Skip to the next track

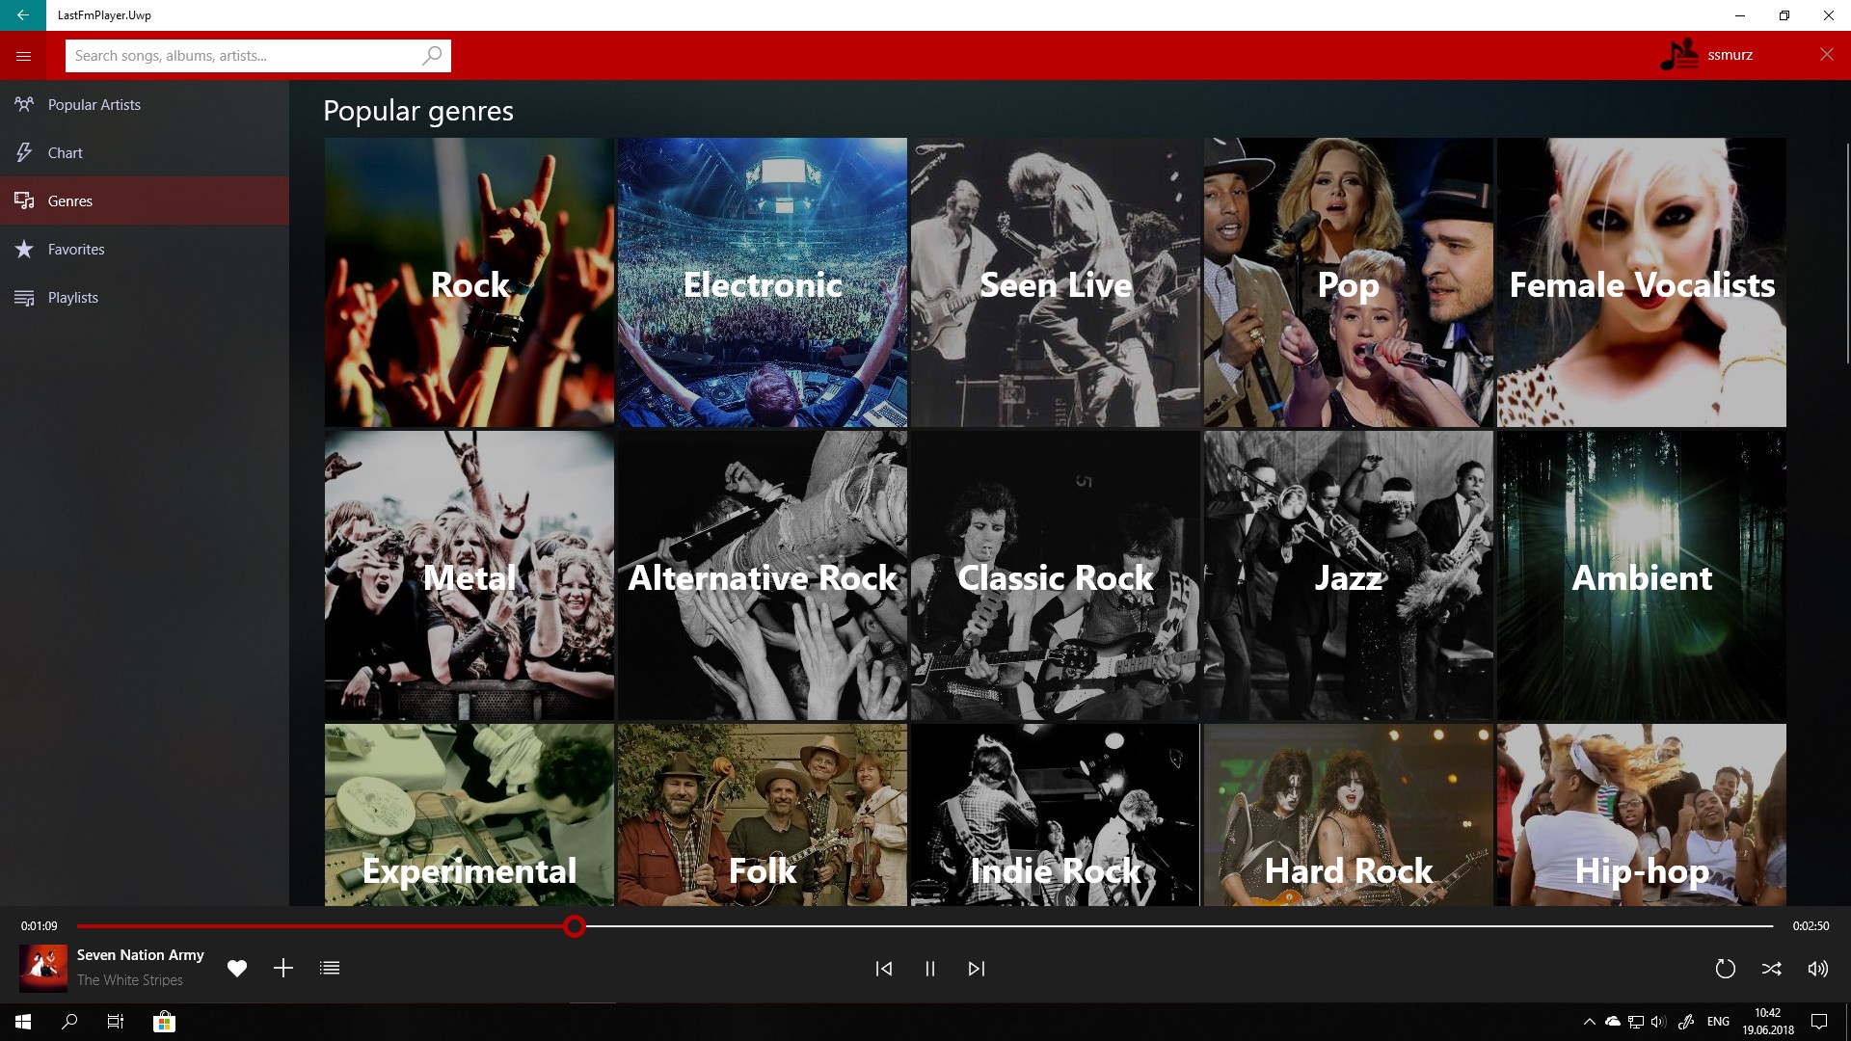[977, 969]
